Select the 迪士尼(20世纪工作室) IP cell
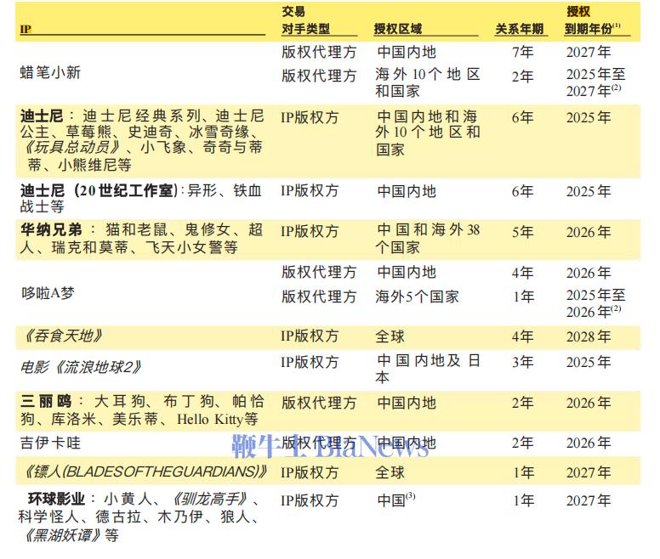660x559 pixels. click(141, 199)
